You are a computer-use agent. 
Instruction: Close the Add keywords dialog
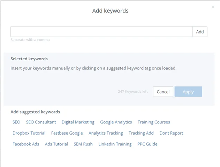(213, 7)
